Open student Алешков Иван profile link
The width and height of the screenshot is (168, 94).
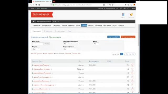[x=41, y=81]
